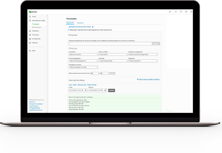
Task: Click the Clover logo
Action: point(33,12)
